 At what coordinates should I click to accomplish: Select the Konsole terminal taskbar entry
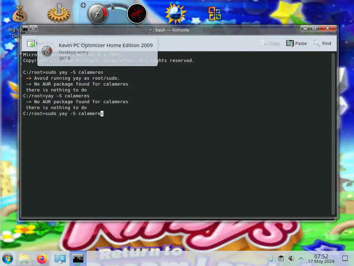pyautogui.click(x=78, y=258)
